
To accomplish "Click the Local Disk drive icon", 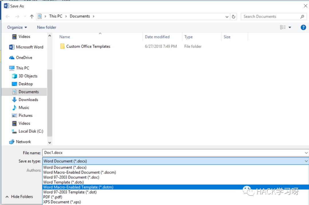I will (14, 131).
